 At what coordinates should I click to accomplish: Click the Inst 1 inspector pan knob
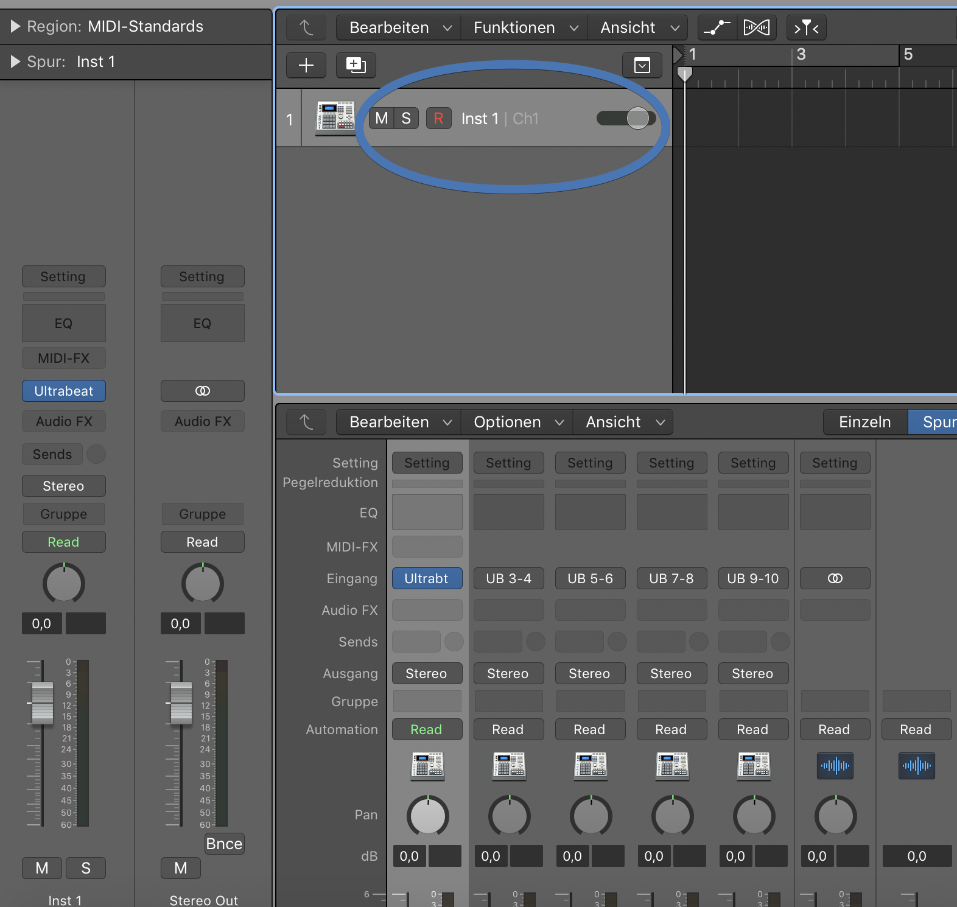64,584
